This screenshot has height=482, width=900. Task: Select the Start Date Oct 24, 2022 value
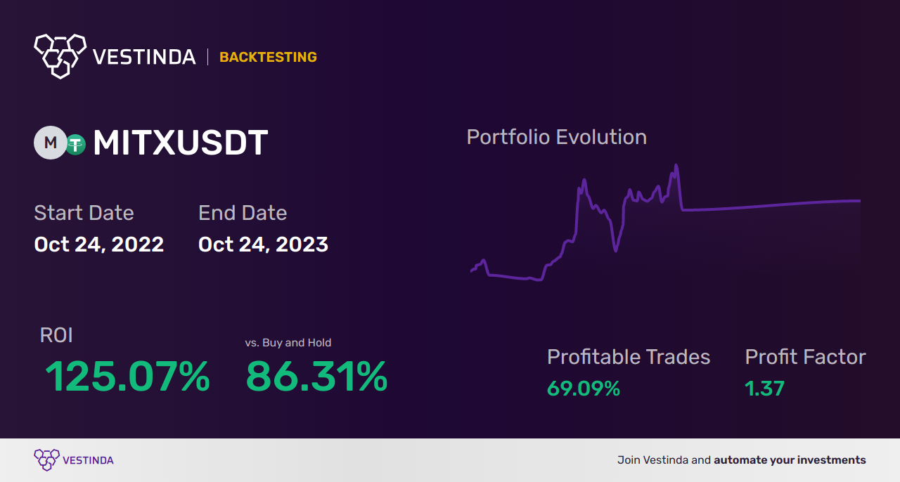tap(98, 245)
